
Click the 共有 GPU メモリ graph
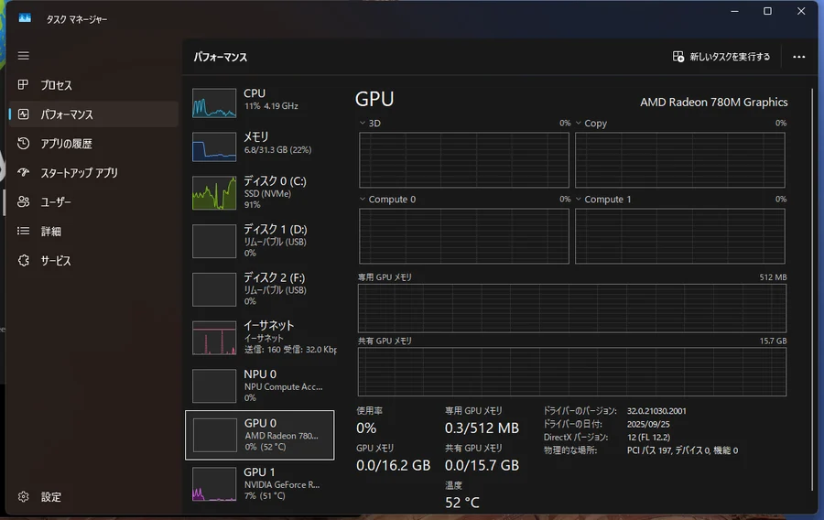coord(572,372)
